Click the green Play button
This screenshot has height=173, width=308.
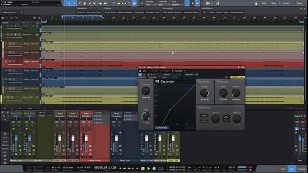click(149, 169)
